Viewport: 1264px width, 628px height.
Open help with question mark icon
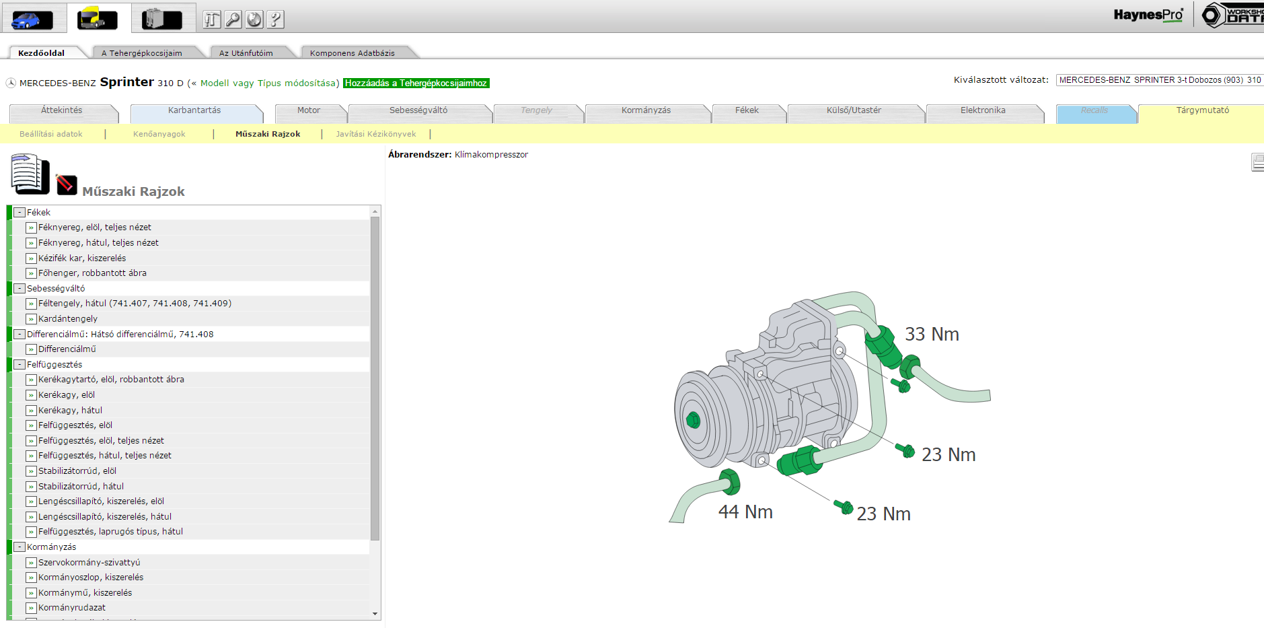(275, 20)
